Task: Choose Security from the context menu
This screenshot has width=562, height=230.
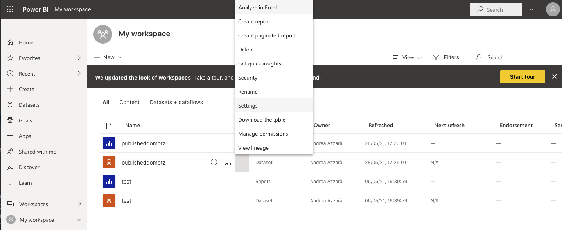Action: click(x=274, y=78)
